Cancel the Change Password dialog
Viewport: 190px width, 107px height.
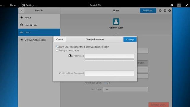(60, 40)
